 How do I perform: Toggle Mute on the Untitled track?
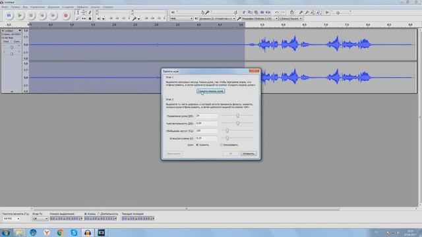[6, 41]
